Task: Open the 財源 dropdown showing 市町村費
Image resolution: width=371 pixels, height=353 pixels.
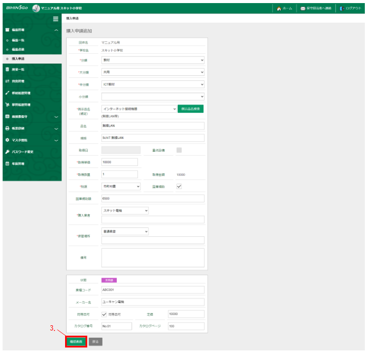Action: (x=120, y=186)
